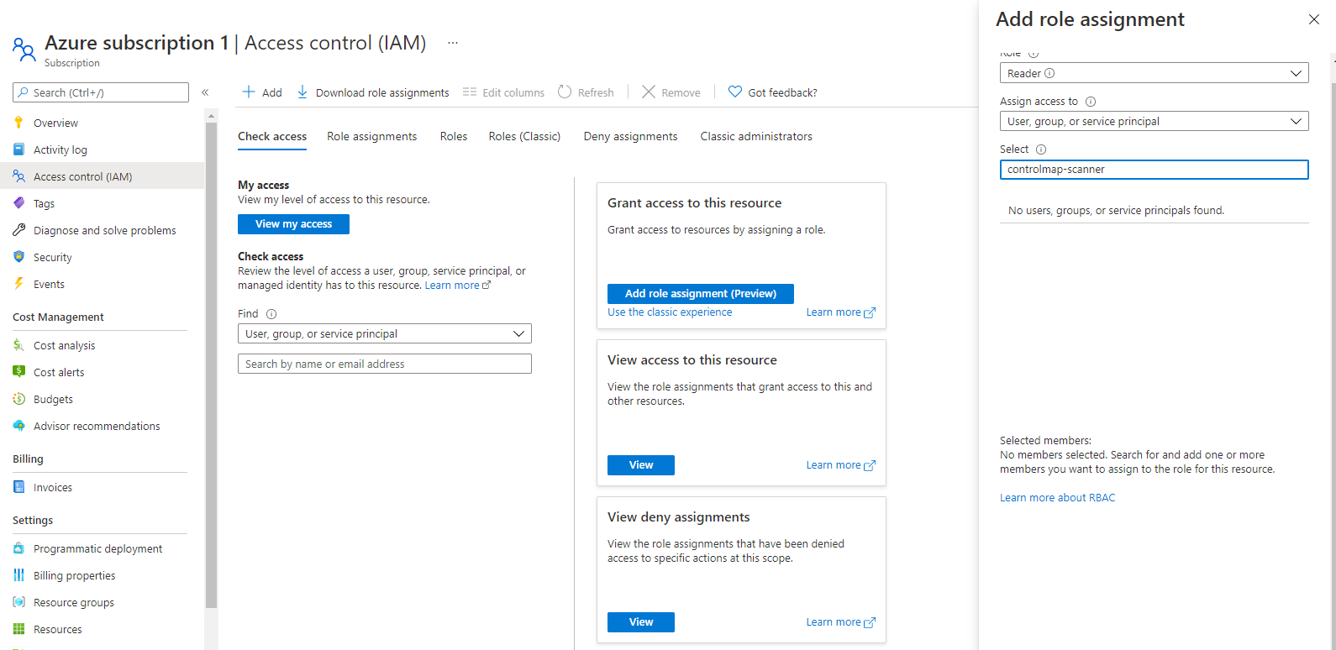
Task: Click the Billing properties icon
Action: [18, 575]
